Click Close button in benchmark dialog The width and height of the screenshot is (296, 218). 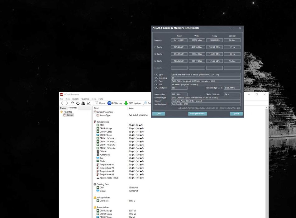coord(236,114)
